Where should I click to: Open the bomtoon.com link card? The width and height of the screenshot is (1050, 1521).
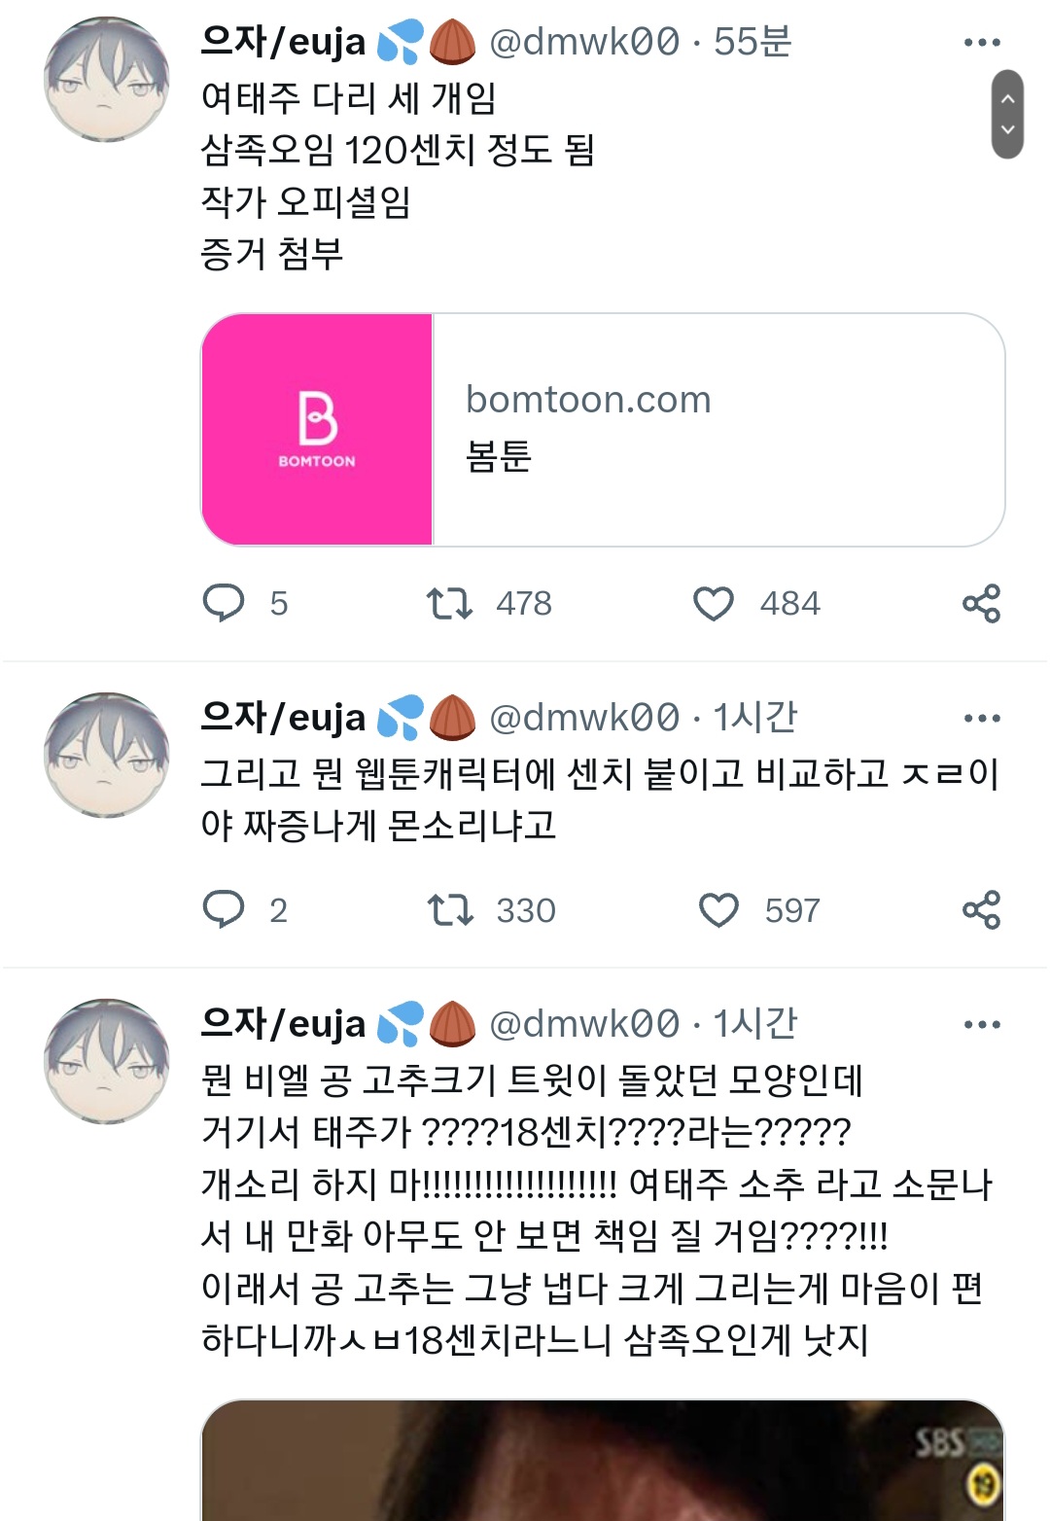(717, 429)
